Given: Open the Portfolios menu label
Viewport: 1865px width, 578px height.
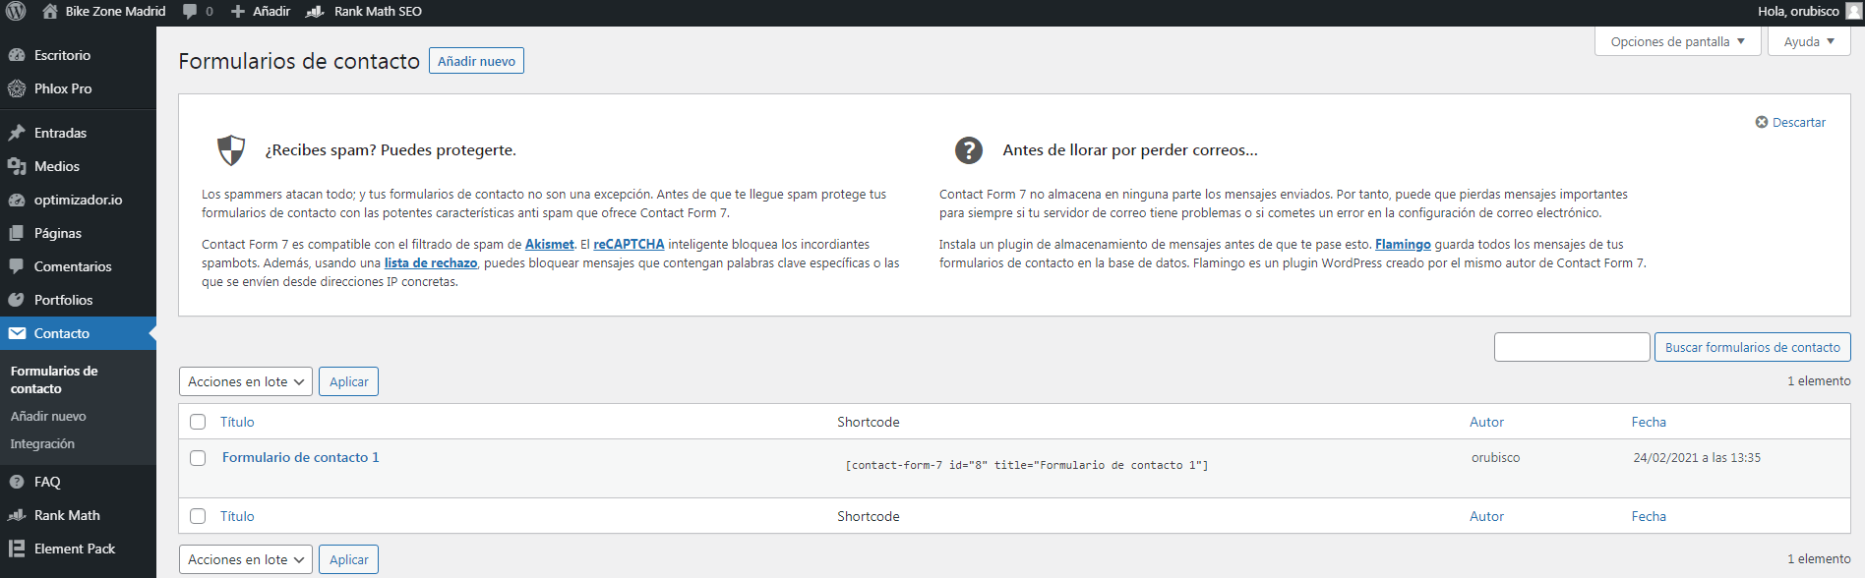Looking at the screenshot, I should click(63, 300).
